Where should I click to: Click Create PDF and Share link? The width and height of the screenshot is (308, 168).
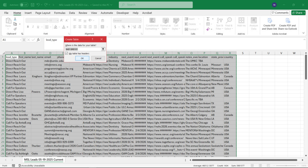tap(269, 24)
